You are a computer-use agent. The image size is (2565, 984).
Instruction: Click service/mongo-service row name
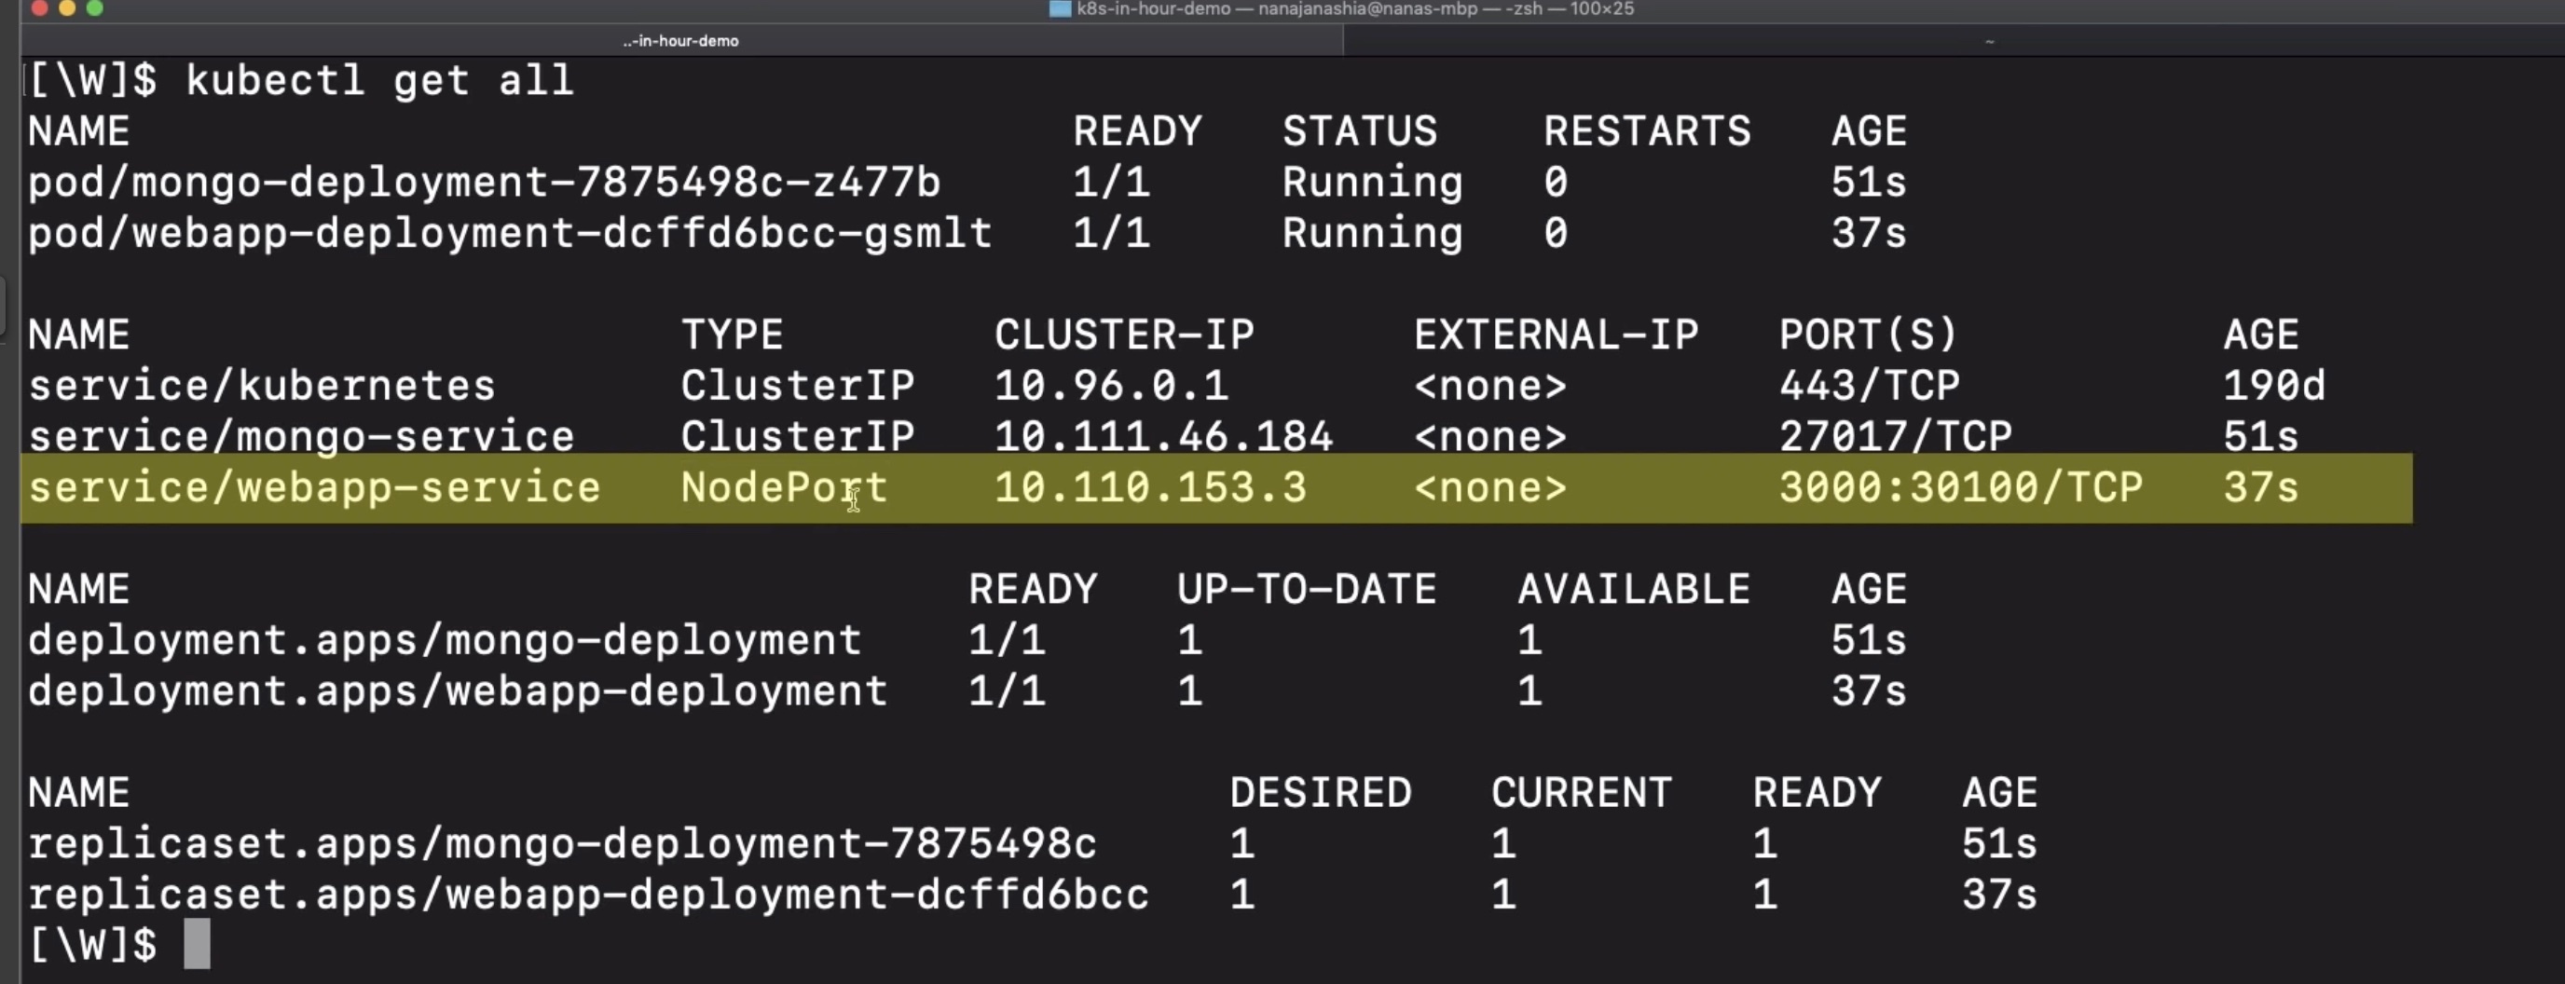pos(301,436)
